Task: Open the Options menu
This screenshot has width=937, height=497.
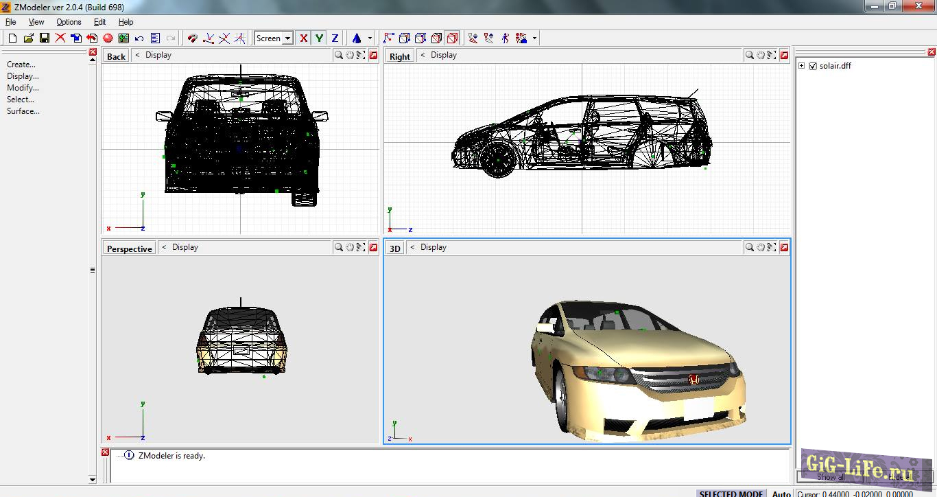Action: (x=69, y=21)
